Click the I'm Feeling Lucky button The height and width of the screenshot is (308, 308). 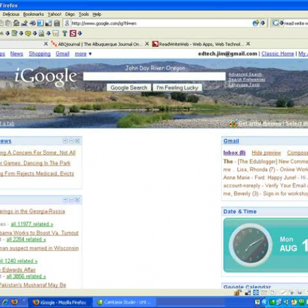pos(177,87)
